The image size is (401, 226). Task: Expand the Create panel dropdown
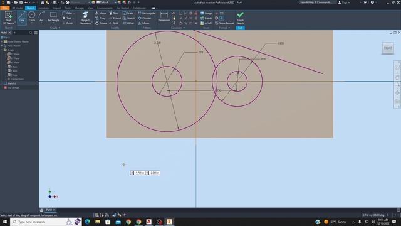(x=55, y=28)
